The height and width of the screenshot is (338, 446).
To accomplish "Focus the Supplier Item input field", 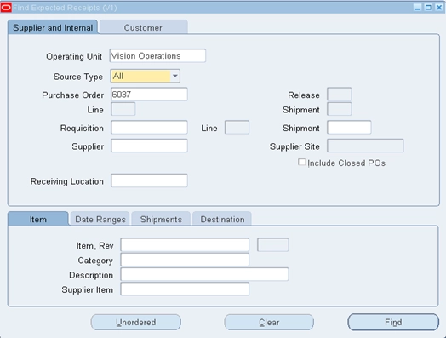I will (185, 289).
